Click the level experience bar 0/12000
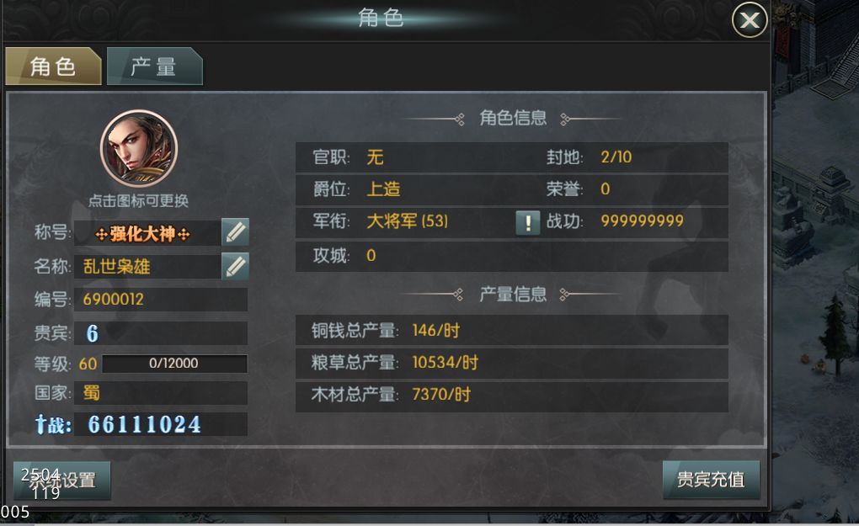Image resolution: width=859 pixels, height=526 pixels. tap(175, 364)
